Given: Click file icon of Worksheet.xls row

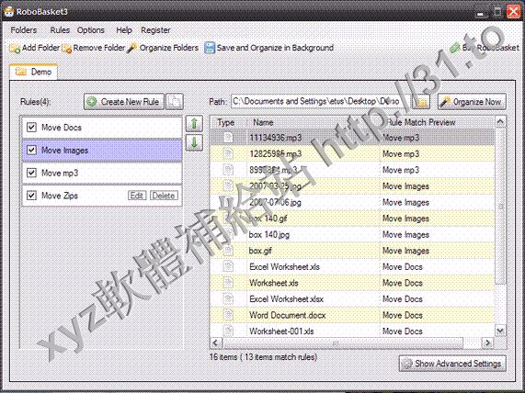Looking at the screenshot, I should coord(228,283).
